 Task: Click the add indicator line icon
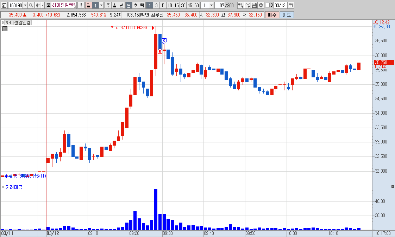[247, 5]
